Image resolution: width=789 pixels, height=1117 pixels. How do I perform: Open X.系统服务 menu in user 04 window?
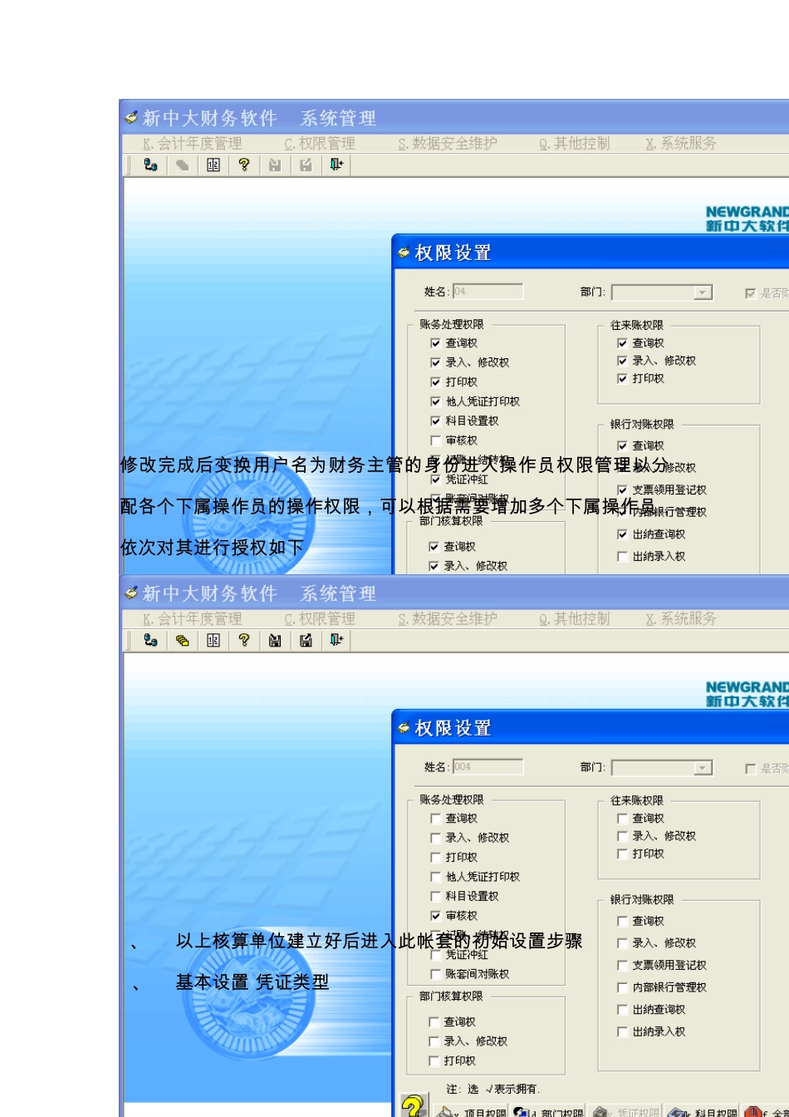point(681,144)
